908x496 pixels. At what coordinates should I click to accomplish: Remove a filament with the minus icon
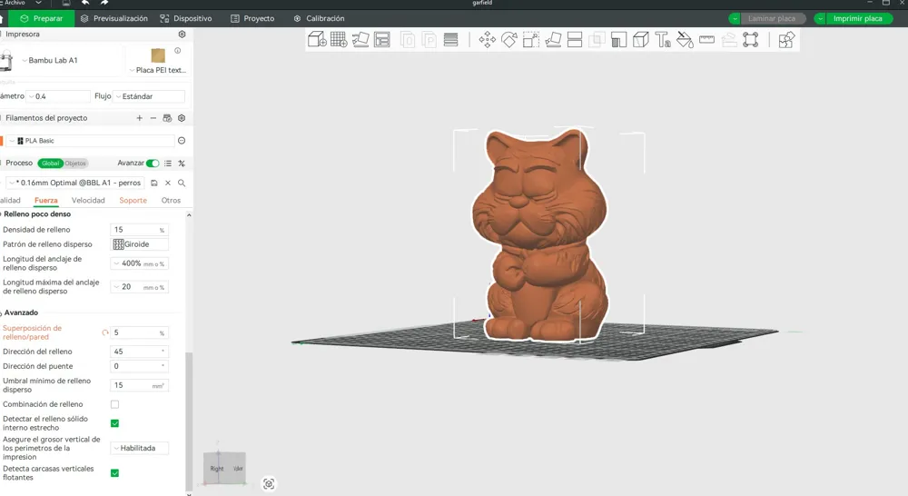(x=153, y=118)
